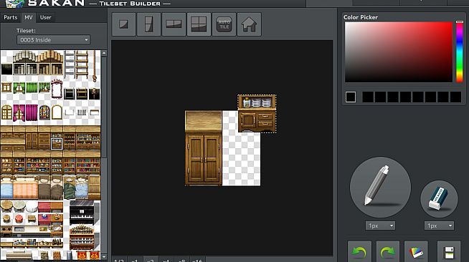This screenshot has width=469, height=262.
Task: Click the selected dish cupboard on canvas
Action: [x=257, y=114]
